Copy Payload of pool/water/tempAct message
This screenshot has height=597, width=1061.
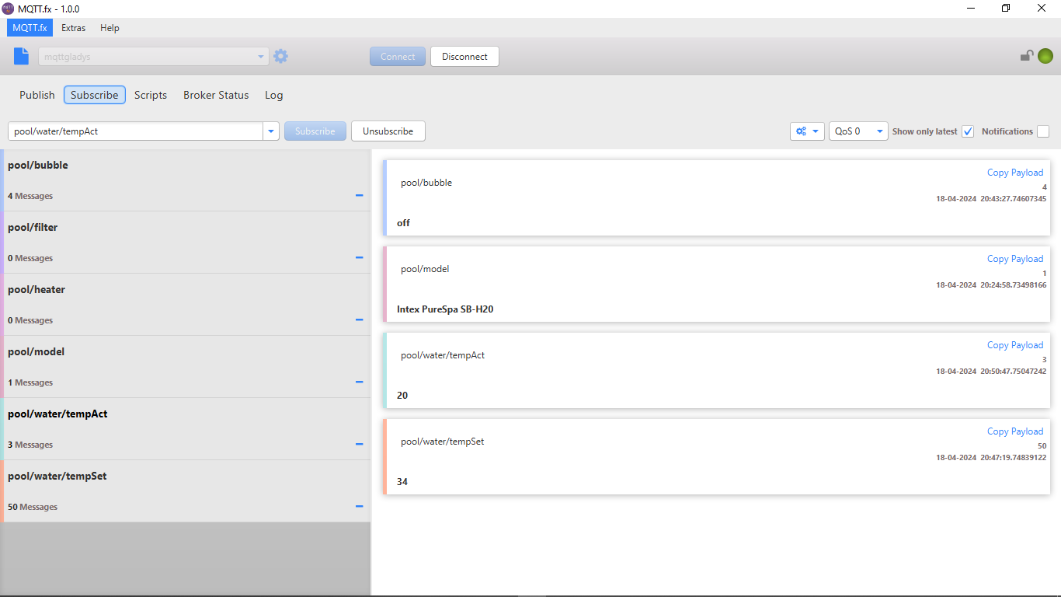(1015, 345)
